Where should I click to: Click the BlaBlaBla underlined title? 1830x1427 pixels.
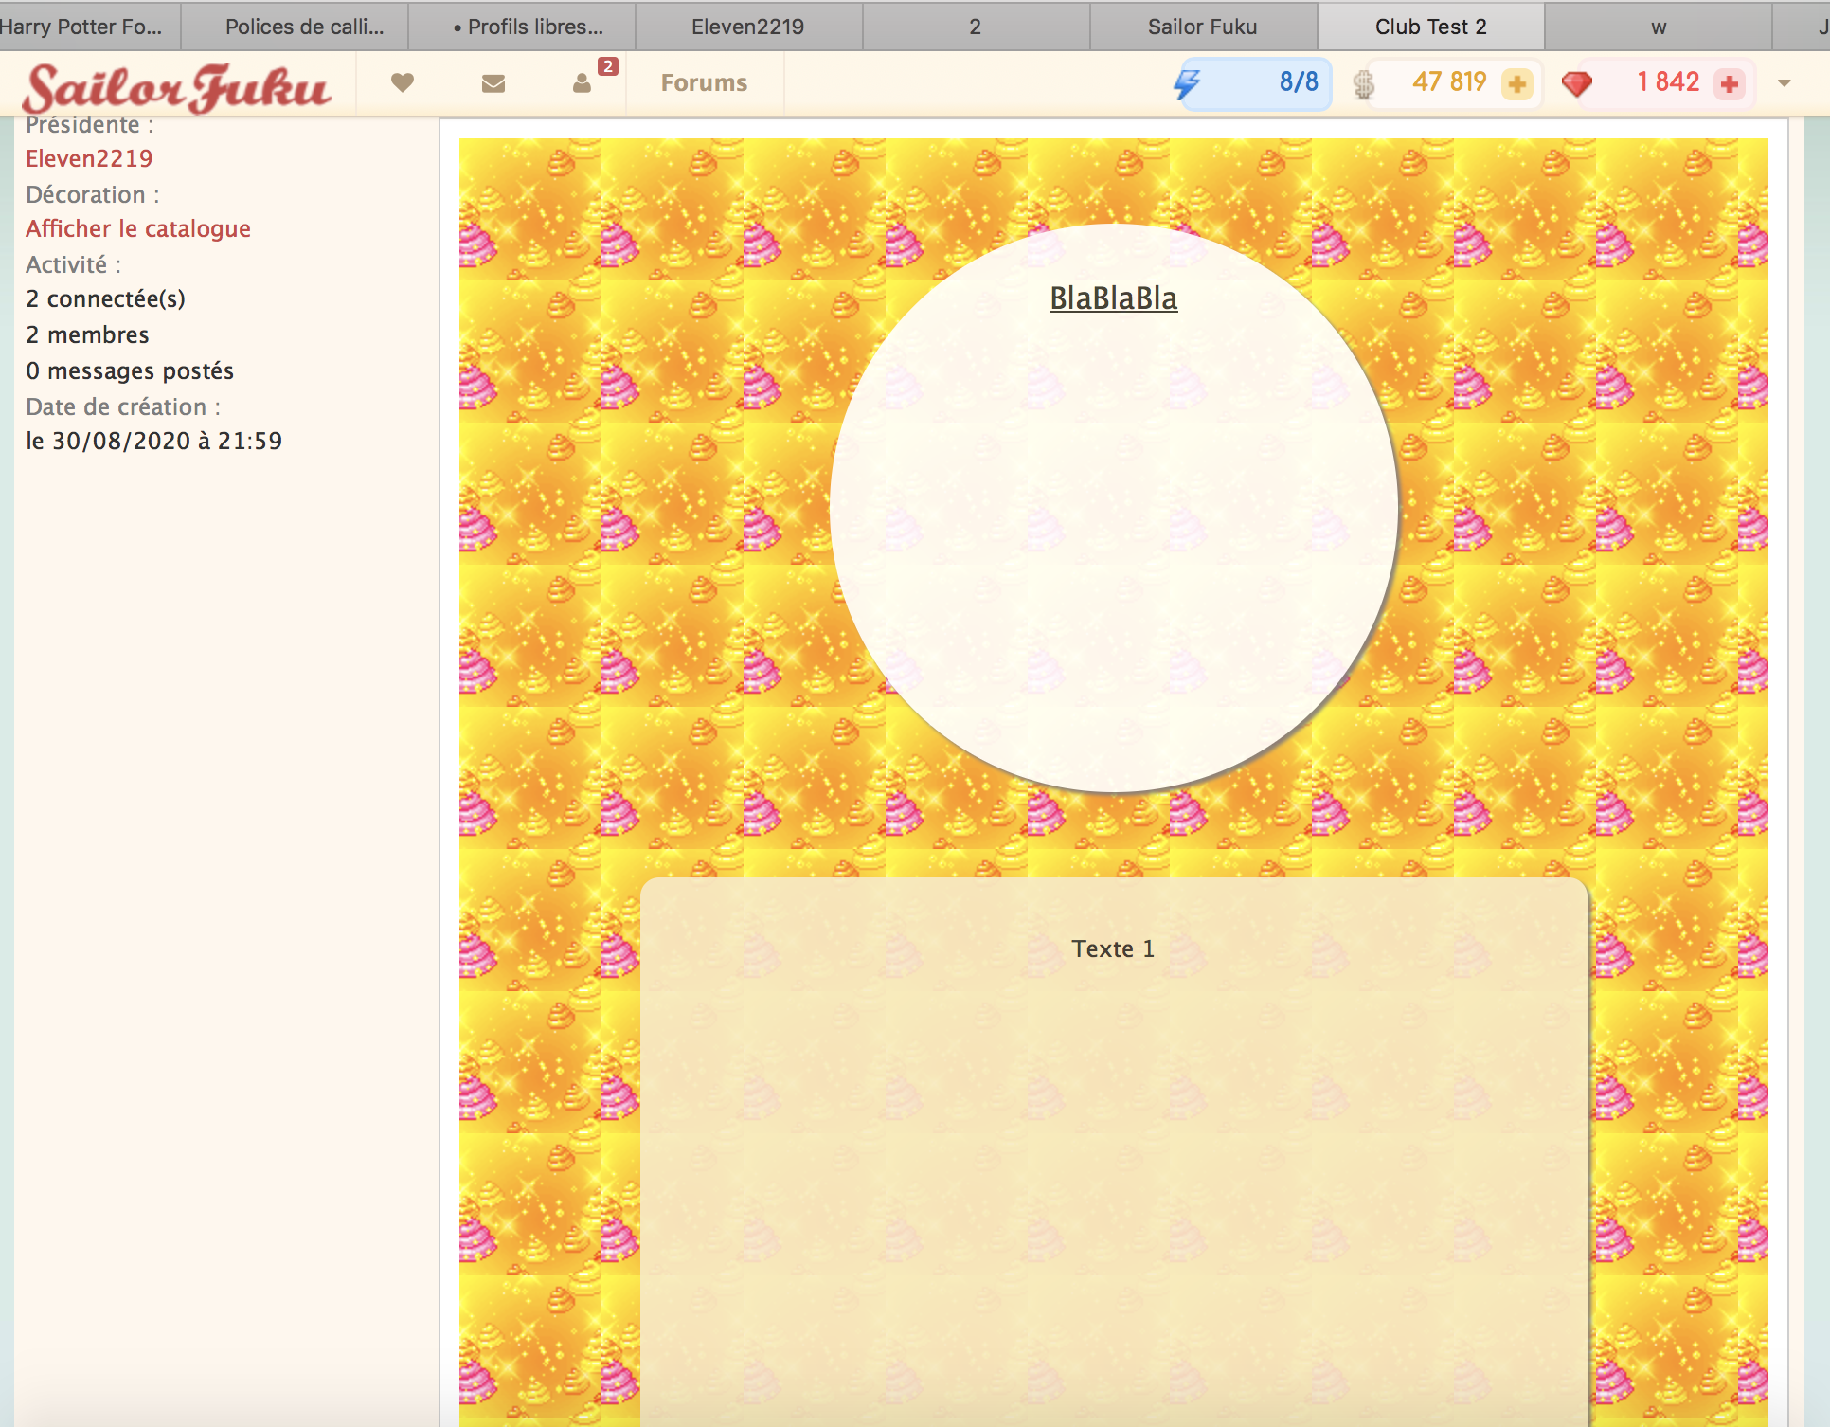[x=1113, y=298]
